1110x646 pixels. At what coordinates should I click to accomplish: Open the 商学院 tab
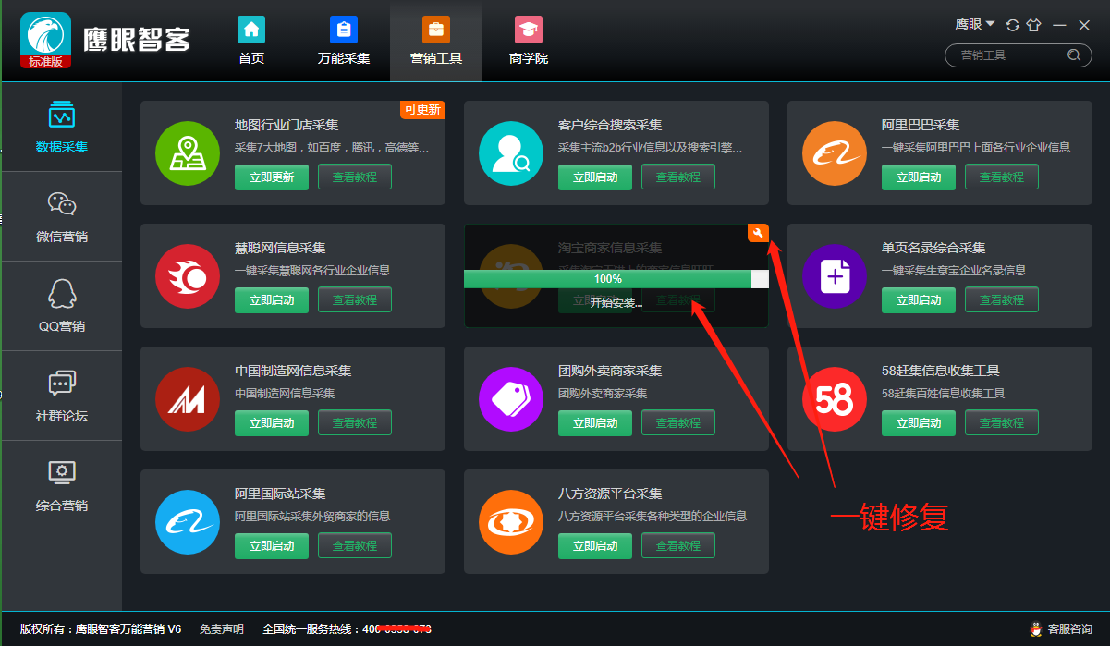click(x=529, y=42)
